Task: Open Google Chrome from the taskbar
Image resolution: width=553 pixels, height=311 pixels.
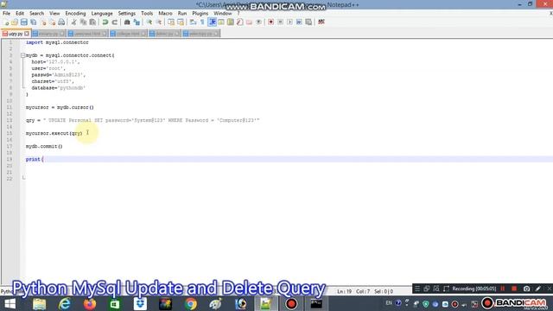Action: point(190,304)
